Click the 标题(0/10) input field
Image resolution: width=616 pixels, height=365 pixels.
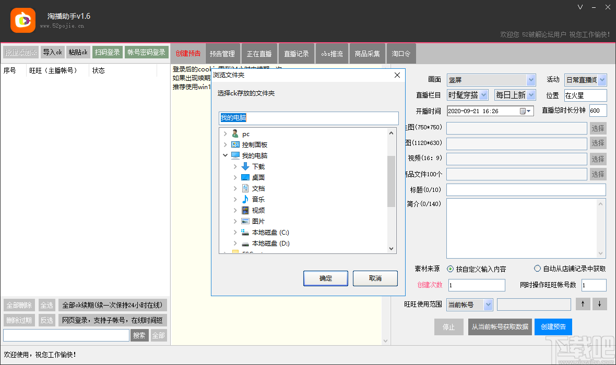coord(526,190)
